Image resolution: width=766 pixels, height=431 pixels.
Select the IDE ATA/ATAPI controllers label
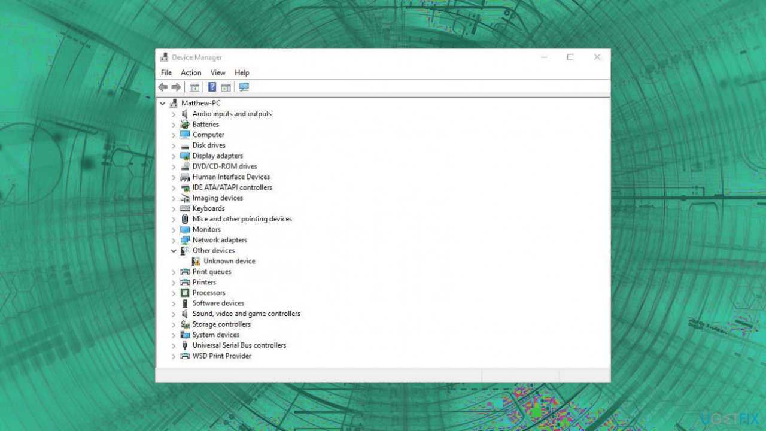(232, 187)
